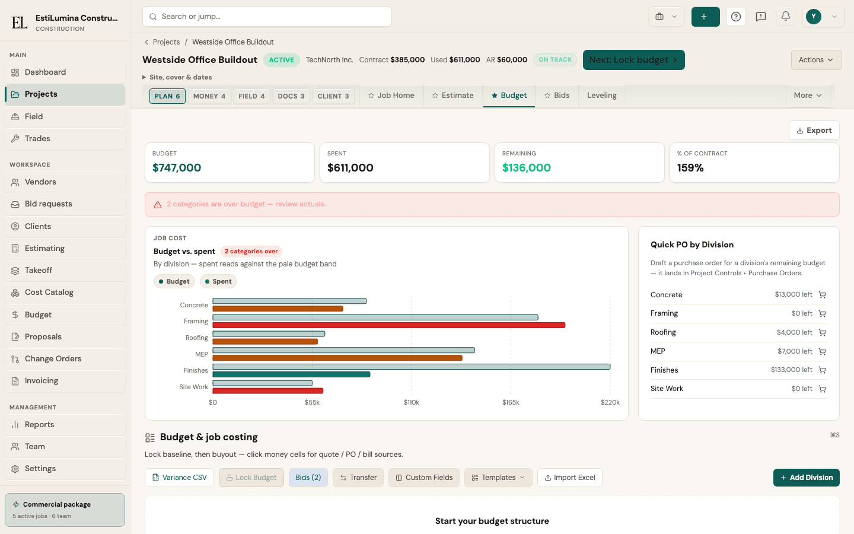
Task: Switch to the Estimate tab
Action: [x=453, y=96]
